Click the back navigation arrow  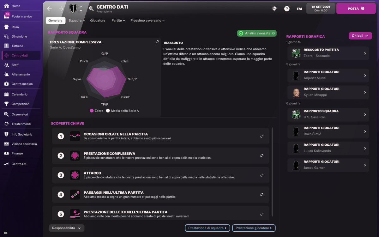[49, 9]
